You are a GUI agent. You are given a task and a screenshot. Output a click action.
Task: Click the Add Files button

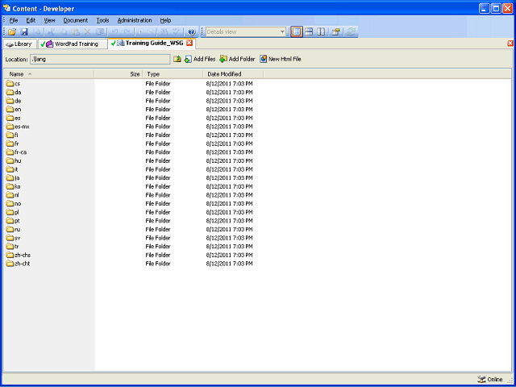200,59
